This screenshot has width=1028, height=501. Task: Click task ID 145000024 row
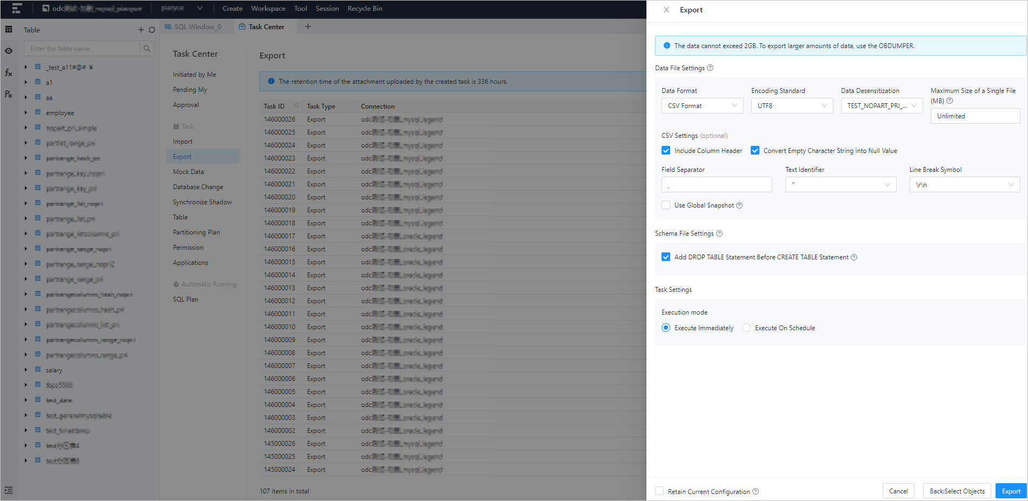click(452, 470)
